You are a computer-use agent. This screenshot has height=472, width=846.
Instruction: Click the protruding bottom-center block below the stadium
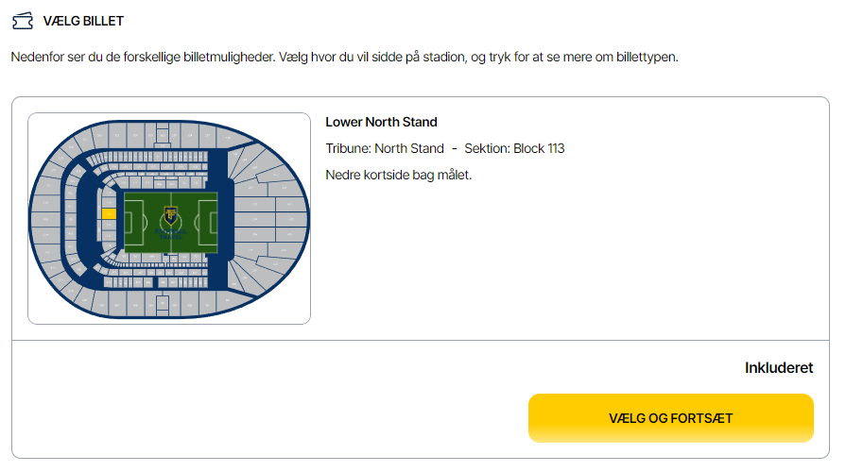[162, 304]
